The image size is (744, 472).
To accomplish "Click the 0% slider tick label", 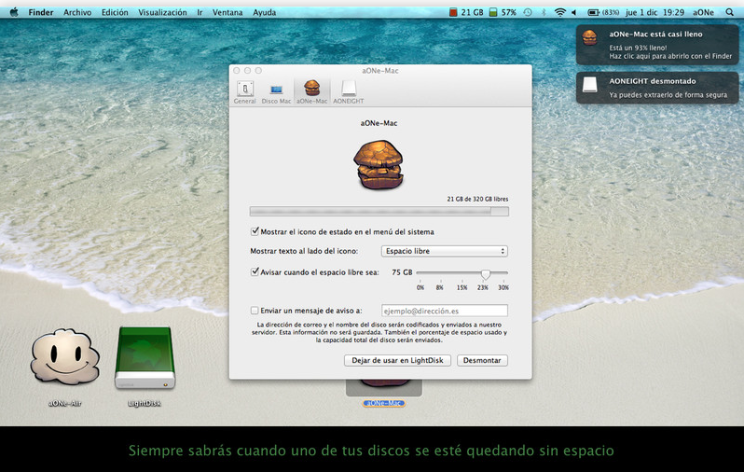I will point(420,287).
